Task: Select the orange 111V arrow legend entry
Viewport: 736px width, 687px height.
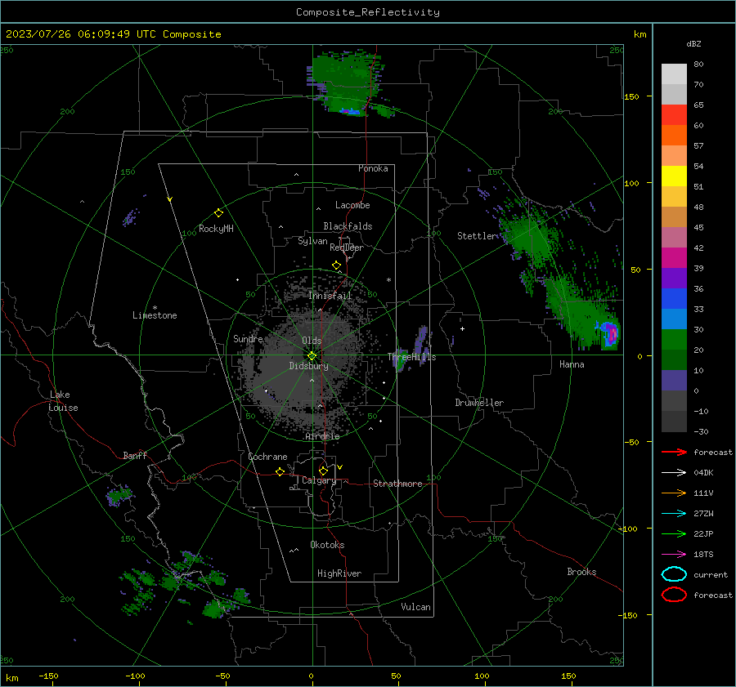Action: click(674, 493)
